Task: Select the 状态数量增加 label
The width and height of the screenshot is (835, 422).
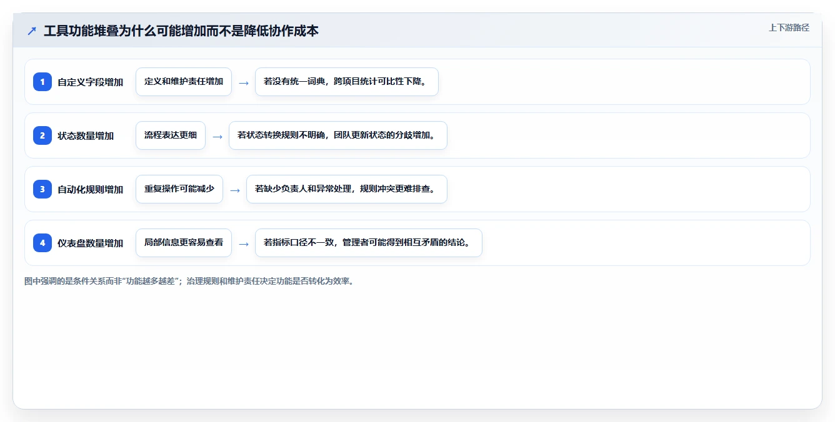Action: pyautogui.click(x=86, y=135)
